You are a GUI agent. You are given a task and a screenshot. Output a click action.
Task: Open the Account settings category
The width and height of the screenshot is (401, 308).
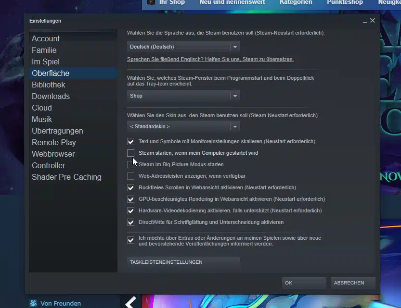pyautogui.click(x=73, y=38)
